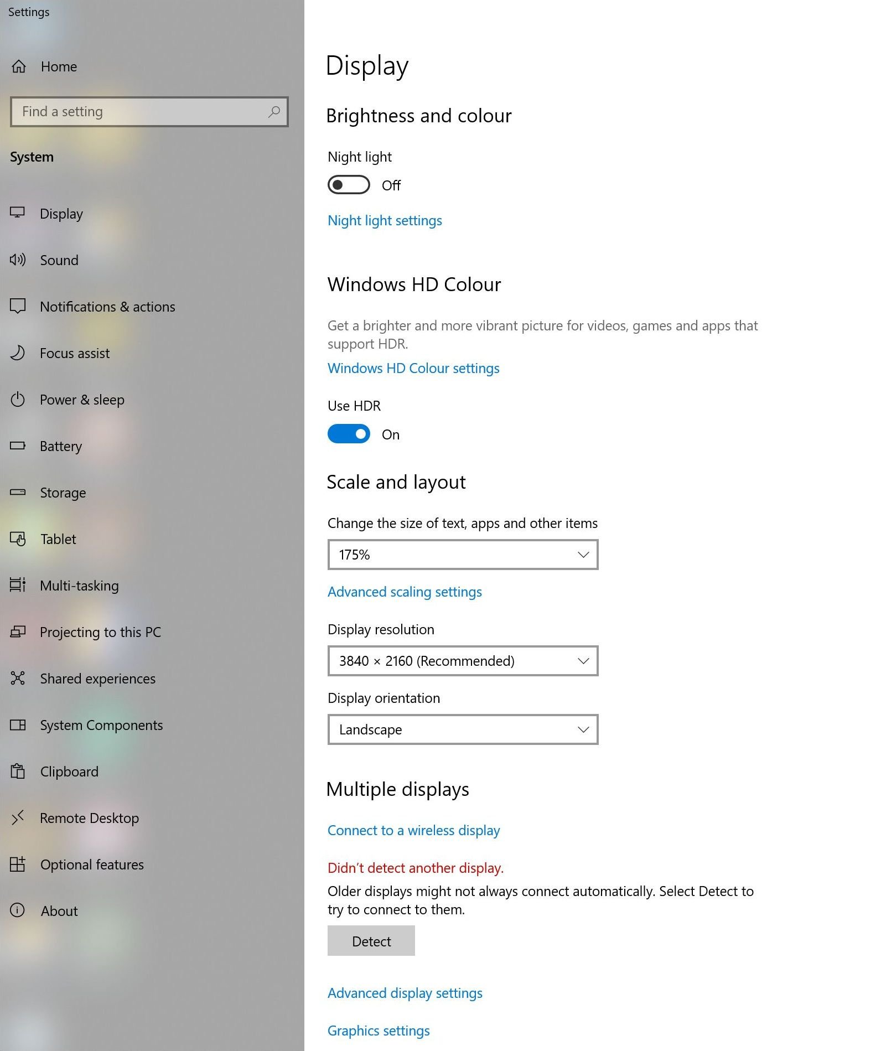
Task: Open Graphics settings link
Action: 379,1031
